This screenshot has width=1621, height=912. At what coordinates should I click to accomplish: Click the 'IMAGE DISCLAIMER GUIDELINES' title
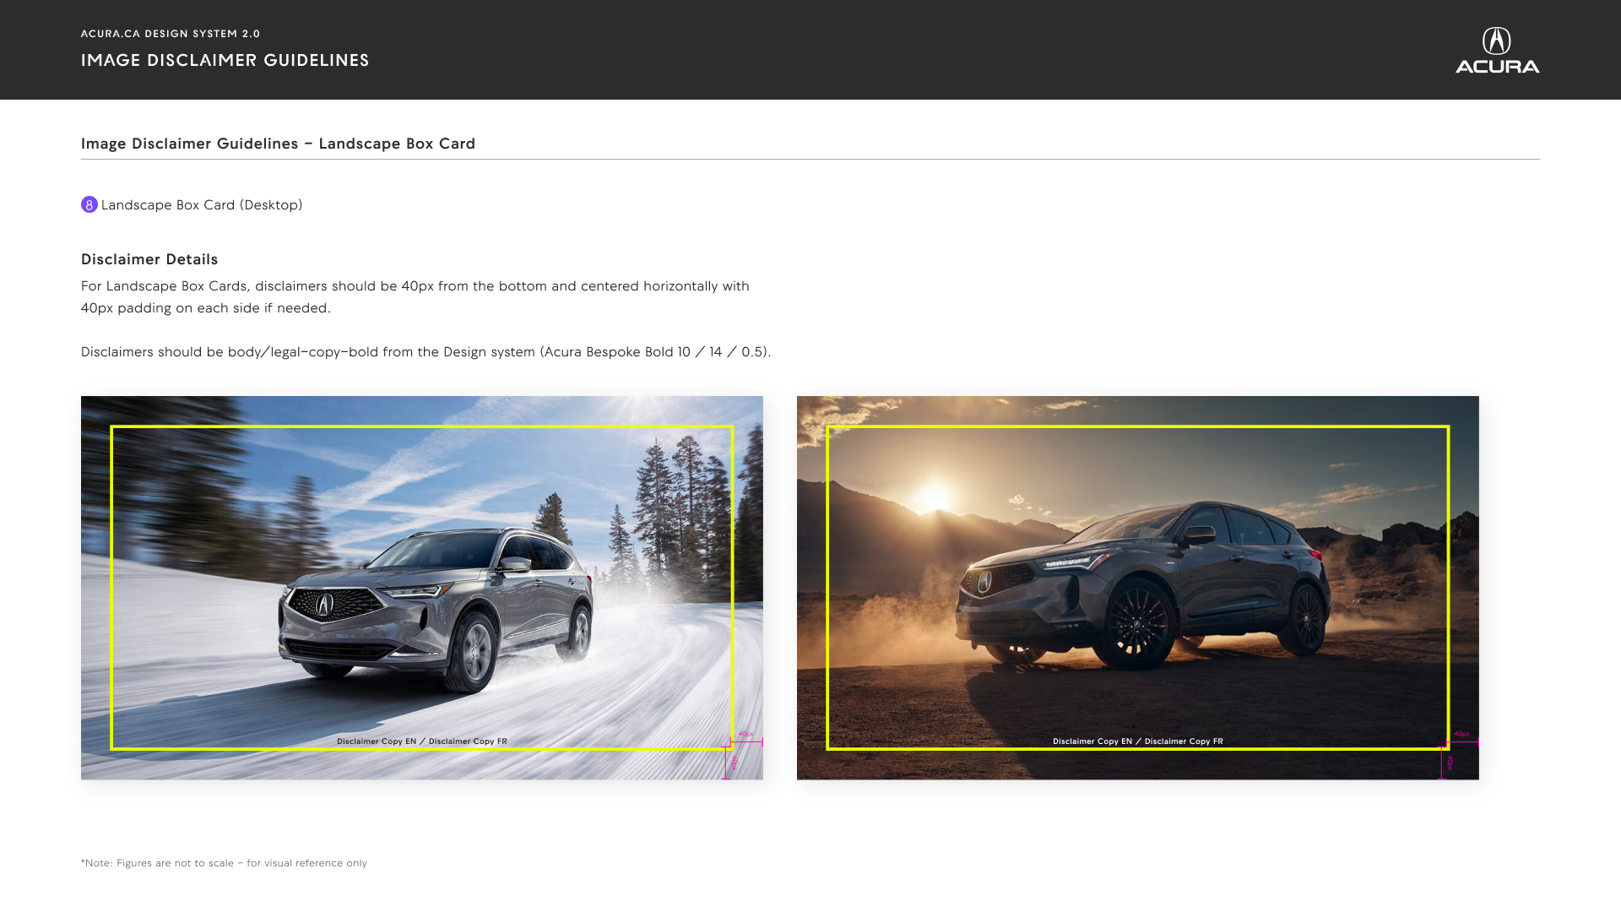click(225, 60)
